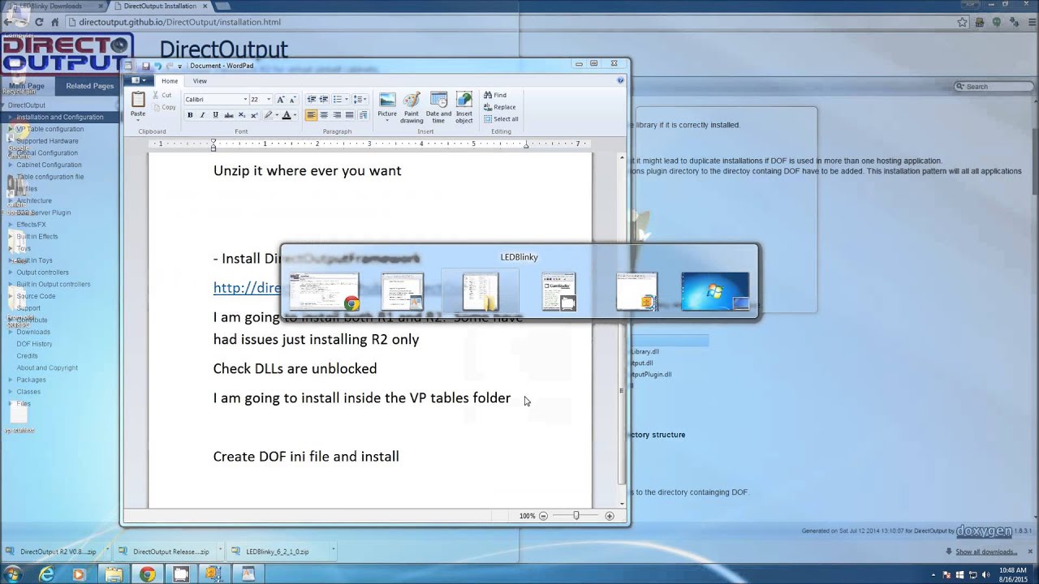Open the Main Page tab

click(x=27, y=86)
